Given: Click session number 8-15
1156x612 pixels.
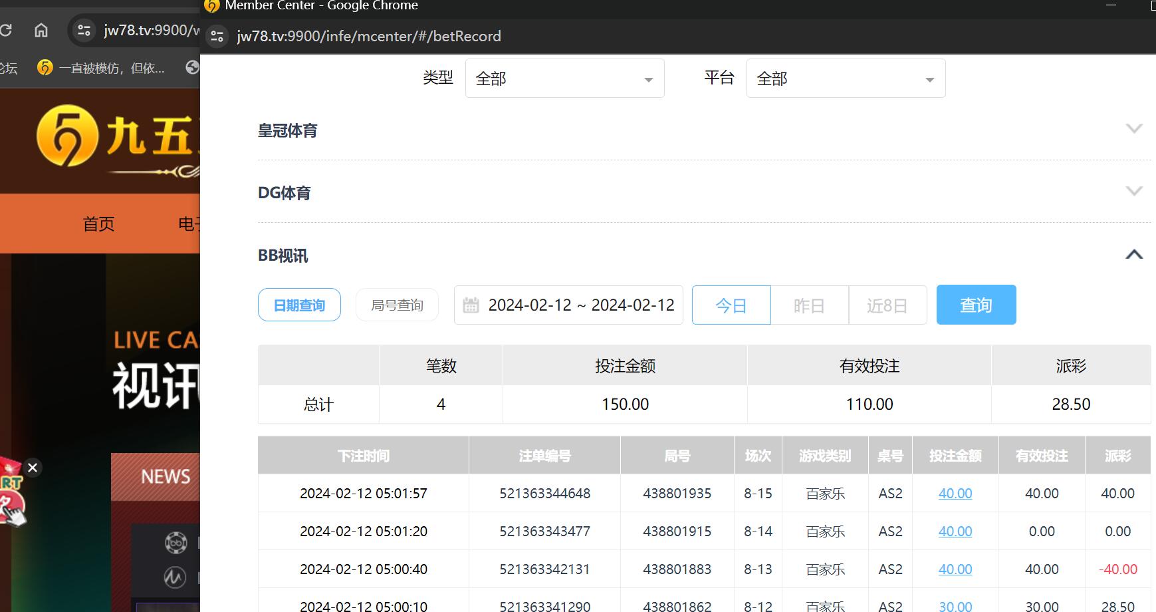Looking at the screenshot, I should click(x=758, y=494).
